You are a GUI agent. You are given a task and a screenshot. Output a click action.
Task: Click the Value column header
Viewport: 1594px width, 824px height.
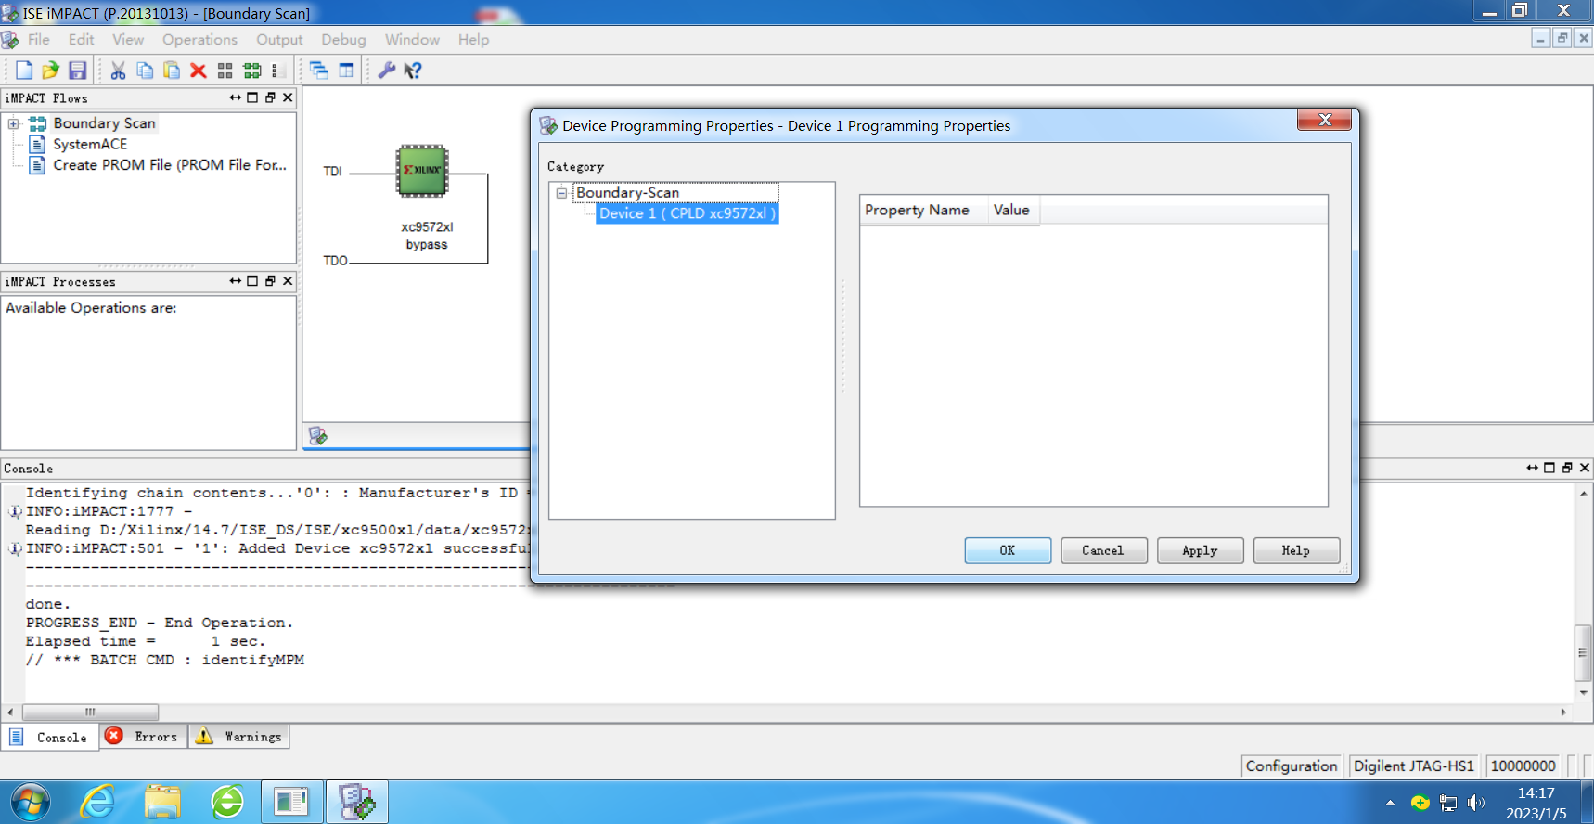tap(1013, 211)
